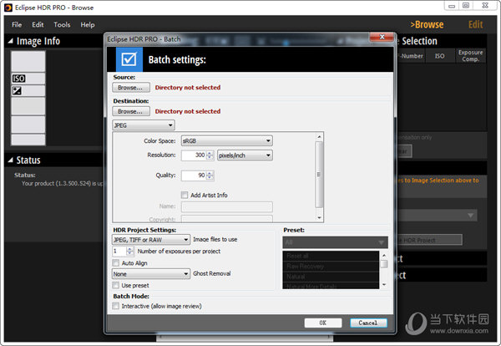Enable the Use preset checkbox
The height and width of the screenshot is (346, 501).
pyautogui.click(x=116, y=285)
